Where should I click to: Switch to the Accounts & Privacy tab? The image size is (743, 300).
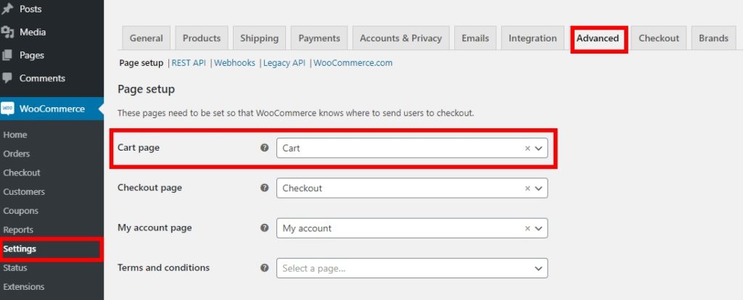point(401,38)
